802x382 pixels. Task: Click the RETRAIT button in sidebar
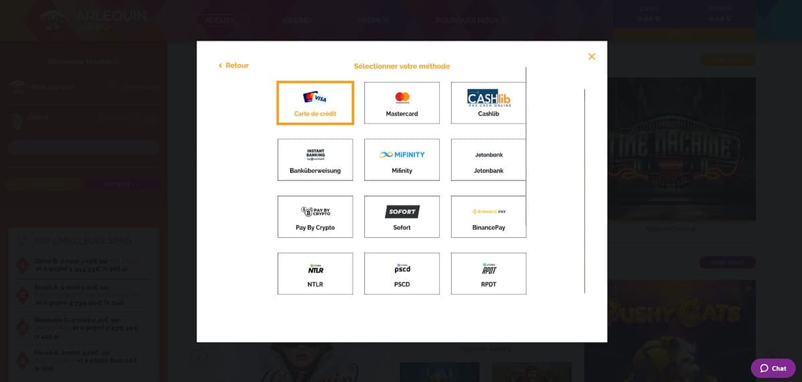(121, 184)
